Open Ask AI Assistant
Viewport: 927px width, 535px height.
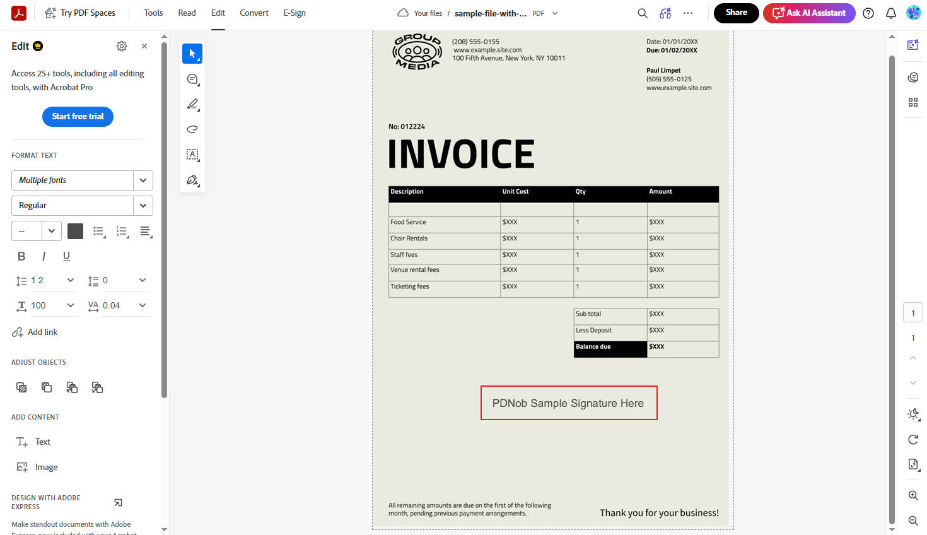[x=809, y=13]
